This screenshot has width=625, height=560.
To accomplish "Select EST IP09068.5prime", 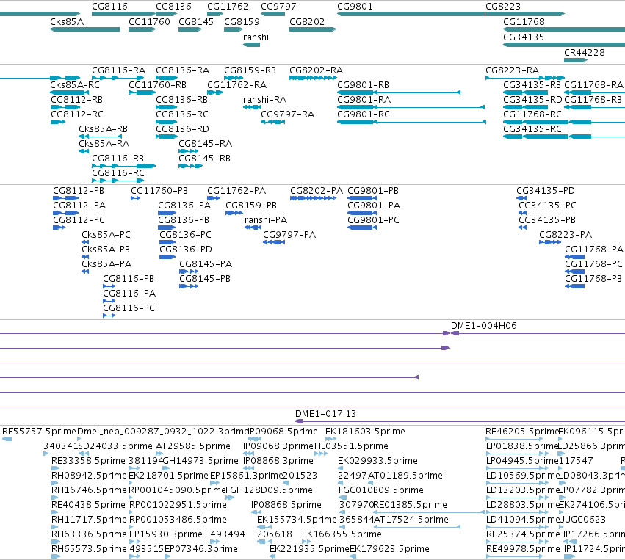I will [254, 439].
